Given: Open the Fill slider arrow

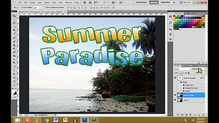Looking at the screenshot, I should 206,73.
